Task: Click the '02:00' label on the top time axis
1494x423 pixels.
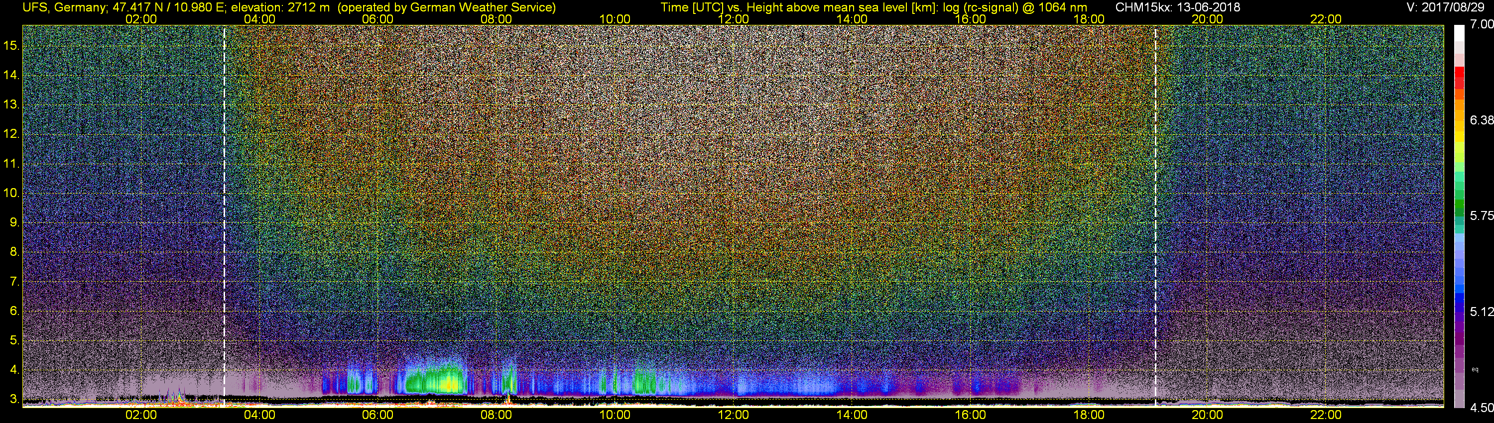Action: (141, 19)
